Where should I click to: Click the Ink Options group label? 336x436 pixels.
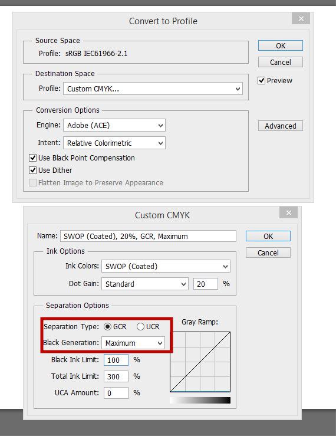(x=65, y=251)
